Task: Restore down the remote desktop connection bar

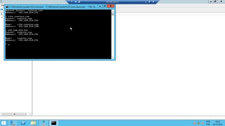Action: (149, 2)
